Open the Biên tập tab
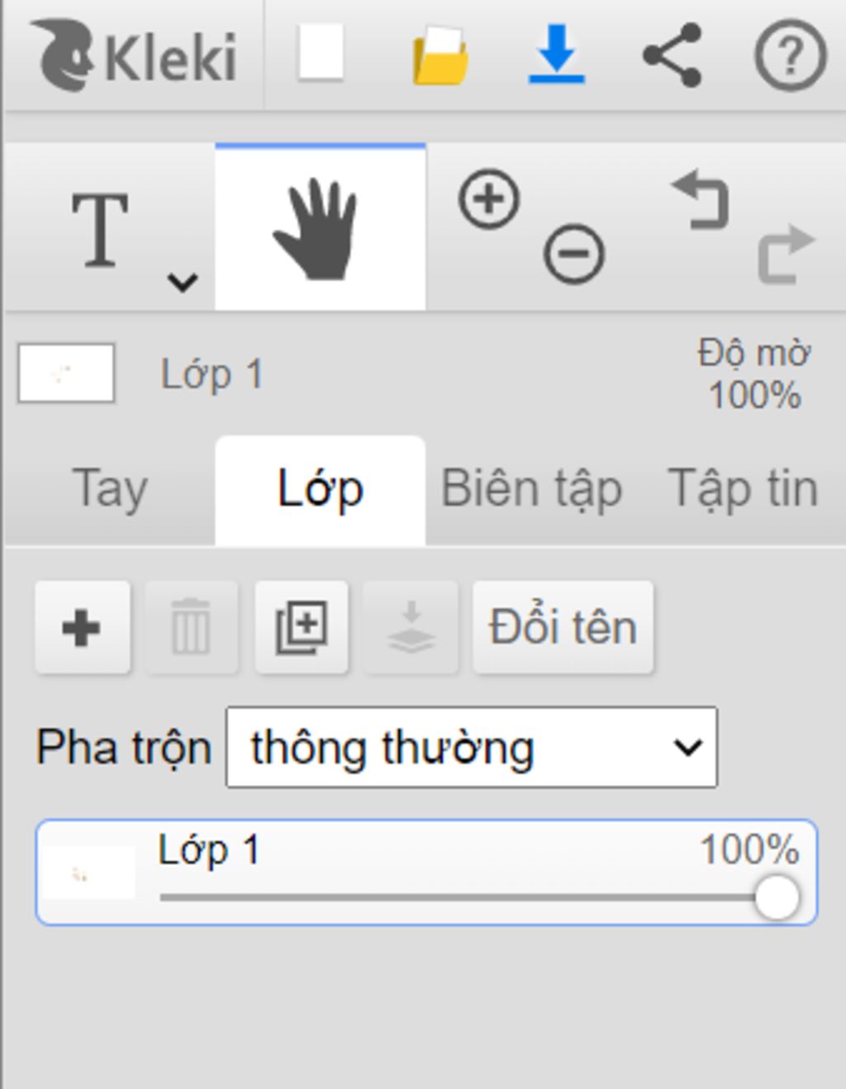846x1089 pixels. pos(531,489)
